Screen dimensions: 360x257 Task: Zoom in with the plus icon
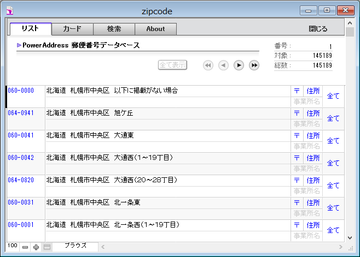tap(36, 247)
